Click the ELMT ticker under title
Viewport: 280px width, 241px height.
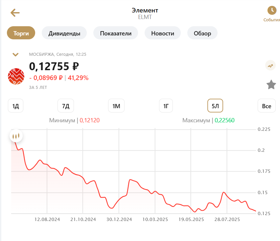click(145, 17)
